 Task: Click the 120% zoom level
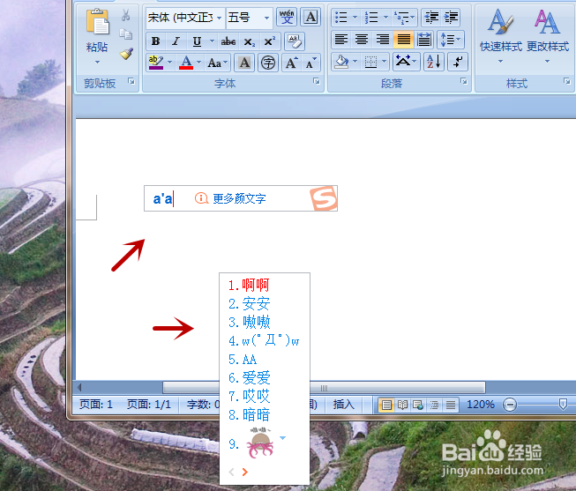click(481, 405)
